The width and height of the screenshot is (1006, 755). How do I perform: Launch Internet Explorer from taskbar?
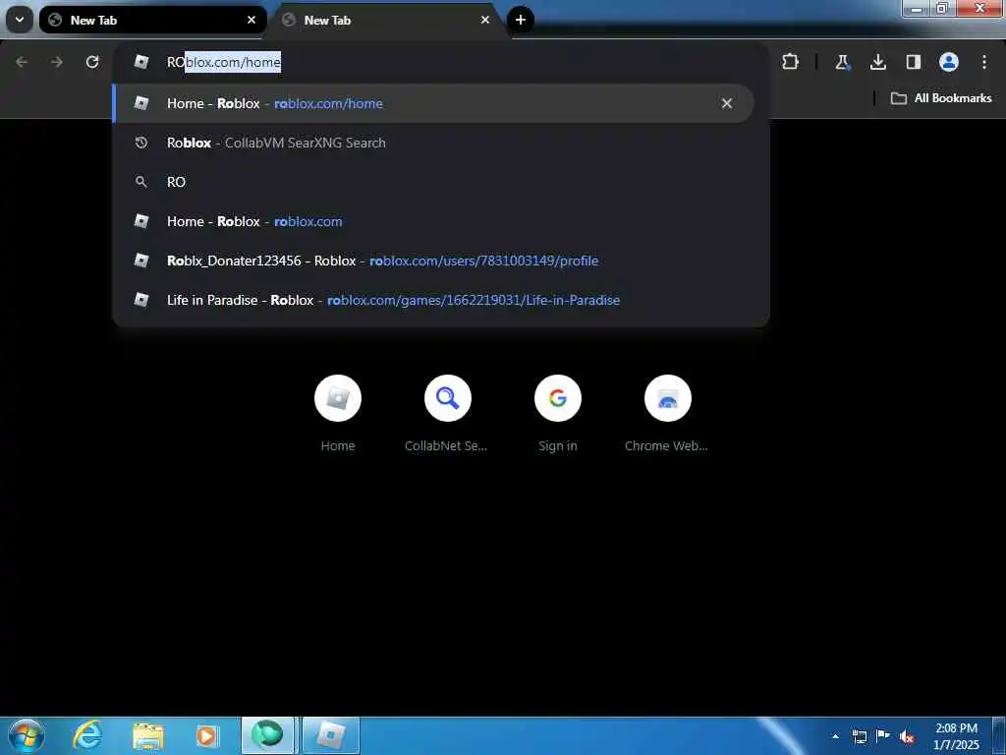pos(86,735)
